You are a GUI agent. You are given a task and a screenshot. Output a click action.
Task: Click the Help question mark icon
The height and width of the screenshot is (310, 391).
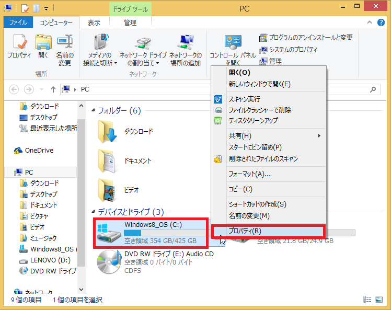(381, 22)
